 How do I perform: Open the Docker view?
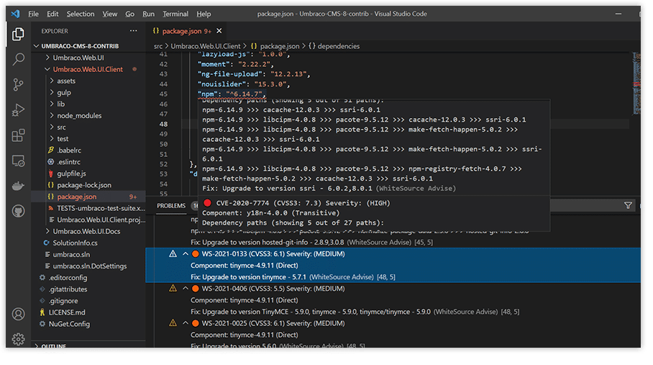pos(18,186)
